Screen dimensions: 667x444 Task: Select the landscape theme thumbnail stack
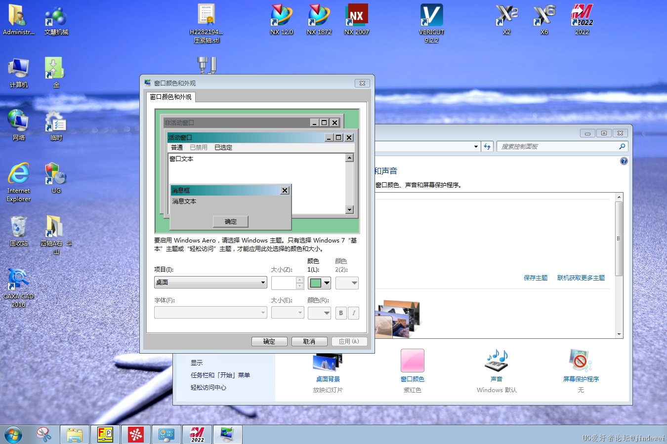point(397,319)
